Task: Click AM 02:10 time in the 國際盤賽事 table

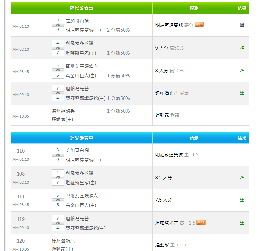Action: tap(21, 49)
